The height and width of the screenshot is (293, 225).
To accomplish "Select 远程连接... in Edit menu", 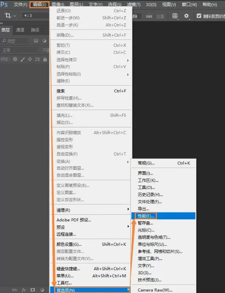I will (x=91, y=234).
